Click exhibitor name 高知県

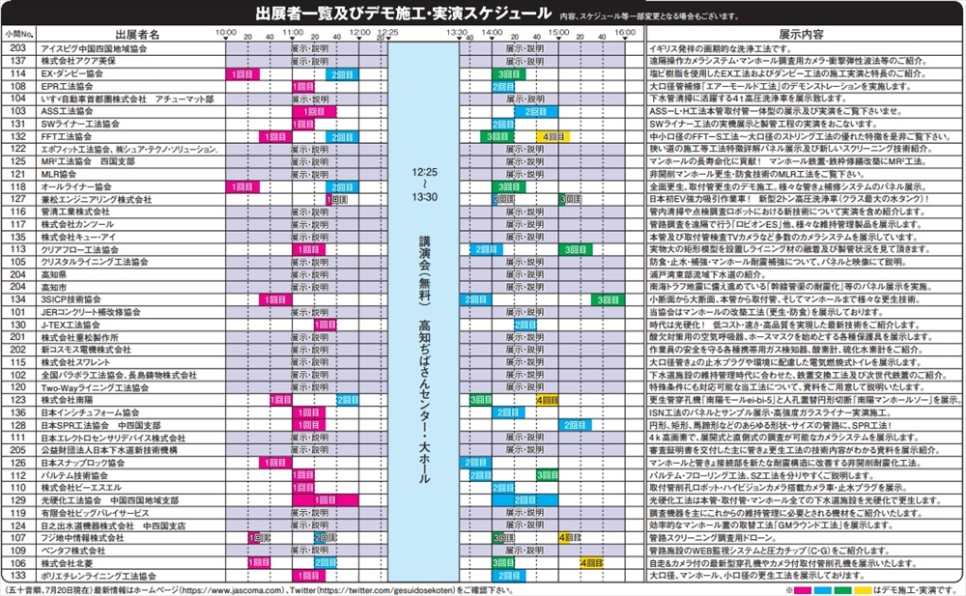53,275
